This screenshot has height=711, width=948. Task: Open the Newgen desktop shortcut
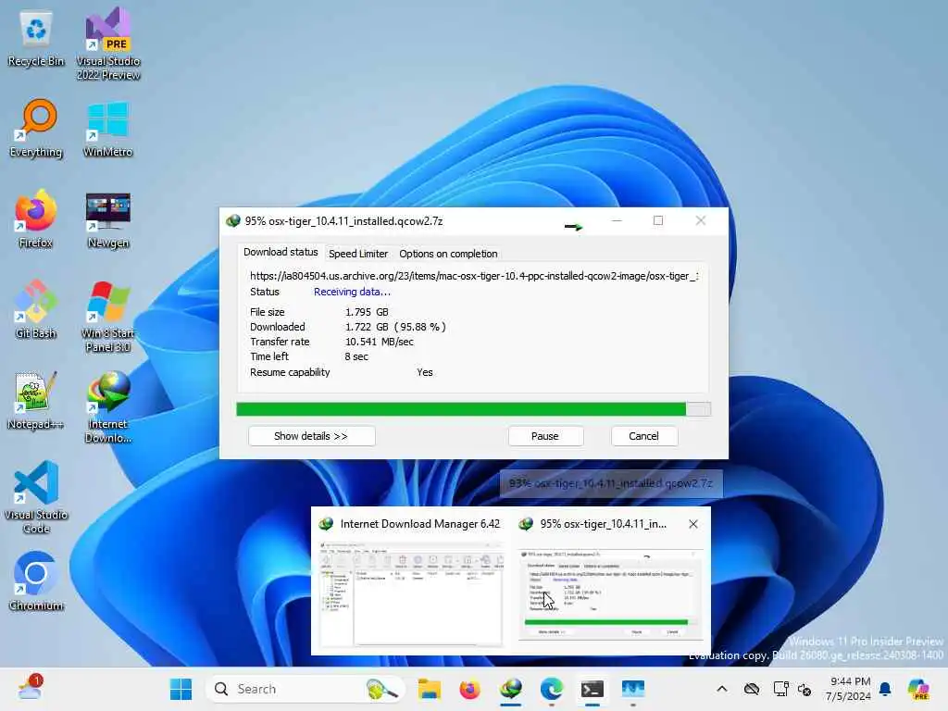(107, 220)
